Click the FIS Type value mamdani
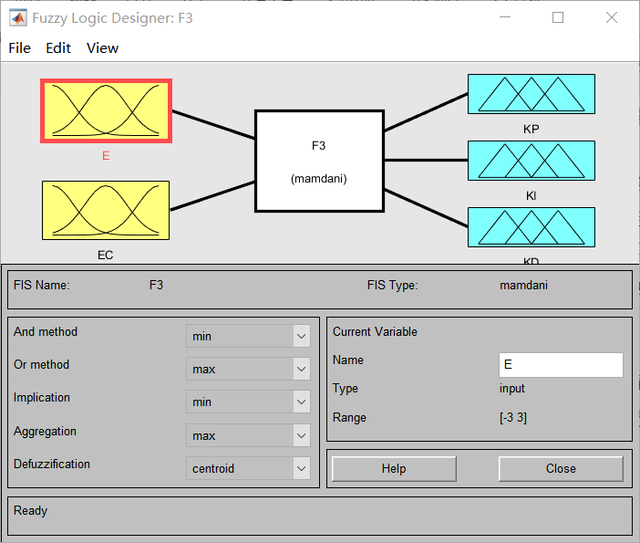Screen dimensions: 640x543 (523, 285)
